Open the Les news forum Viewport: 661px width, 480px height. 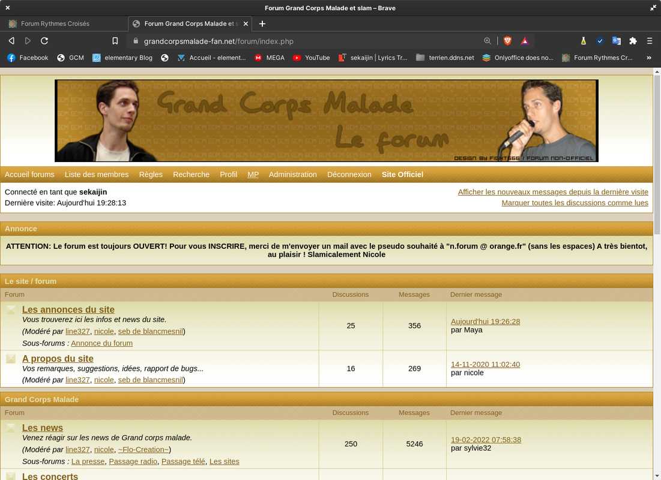43,428
